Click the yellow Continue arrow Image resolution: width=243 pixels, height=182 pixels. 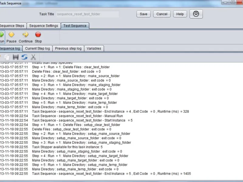tap(26, 37)
